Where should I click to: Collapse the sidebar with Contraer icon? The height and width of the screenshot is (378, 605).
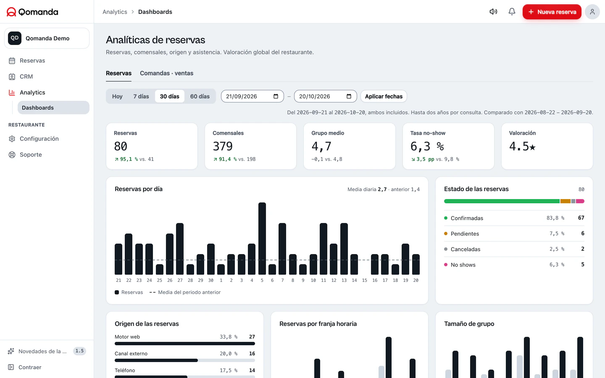tap(11, 367)
